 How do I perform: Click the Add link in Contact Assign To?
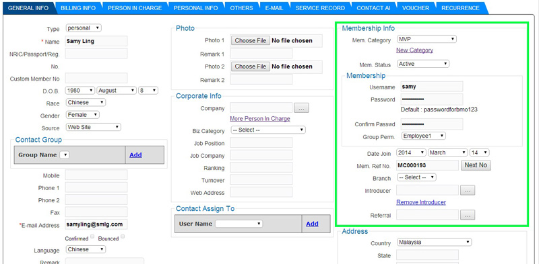(312, 224)
